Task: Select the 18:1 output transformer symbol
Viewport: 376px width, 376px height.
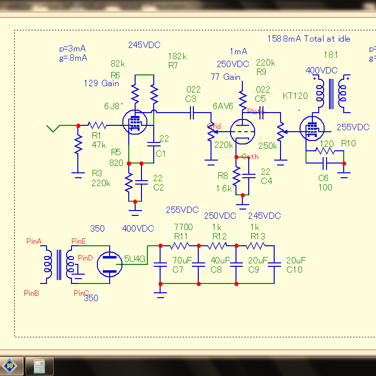Action: pyautogui.click(x=331, y=94)
